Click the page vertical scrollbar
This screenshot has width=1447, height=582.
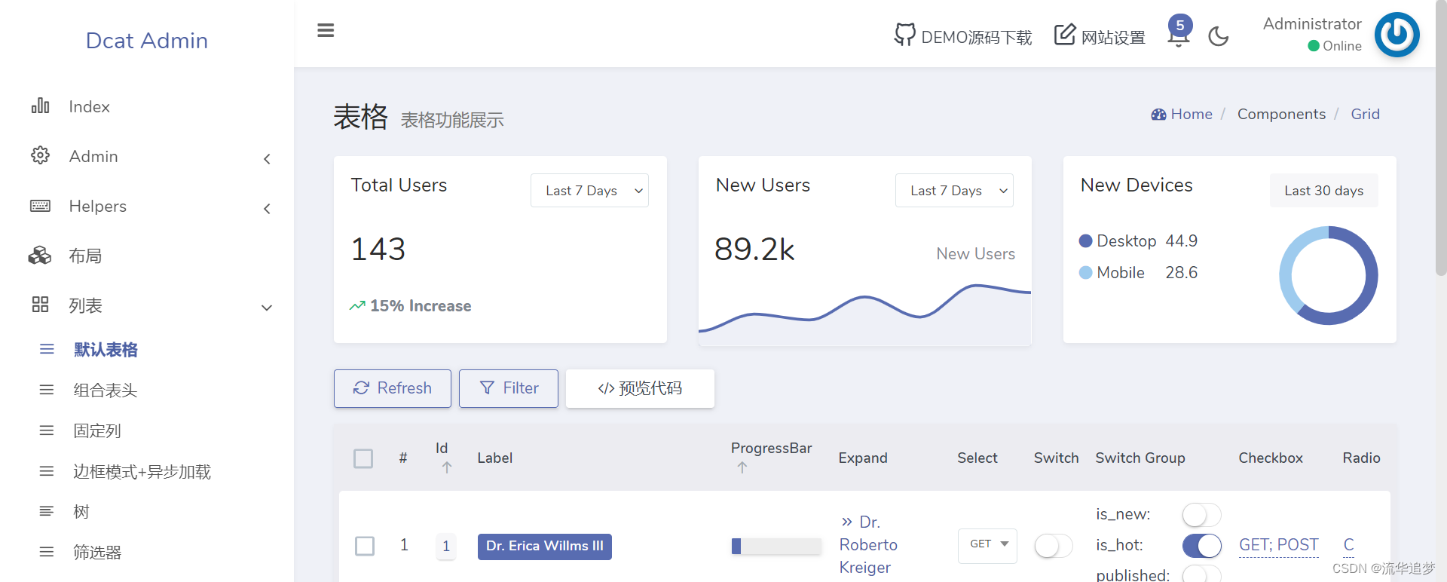pyautogui.click(x=1441, y=138)
